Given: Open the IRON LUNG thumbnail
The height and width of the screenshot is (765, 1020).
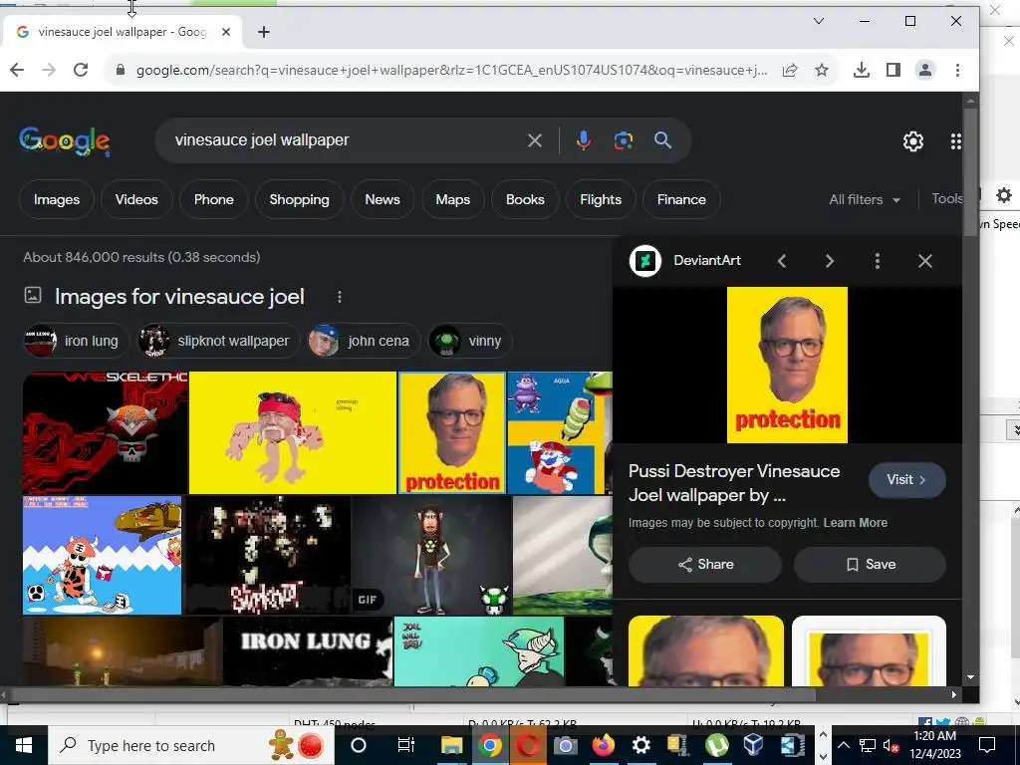Looking at the screenshot, I should (x=308, y=651).
